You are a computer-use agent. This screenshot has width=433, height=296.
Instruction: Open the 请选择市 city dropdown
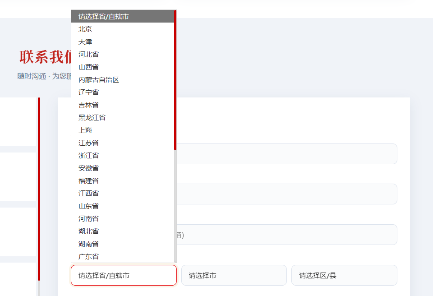pyautogui.click(x=234, y=275)
